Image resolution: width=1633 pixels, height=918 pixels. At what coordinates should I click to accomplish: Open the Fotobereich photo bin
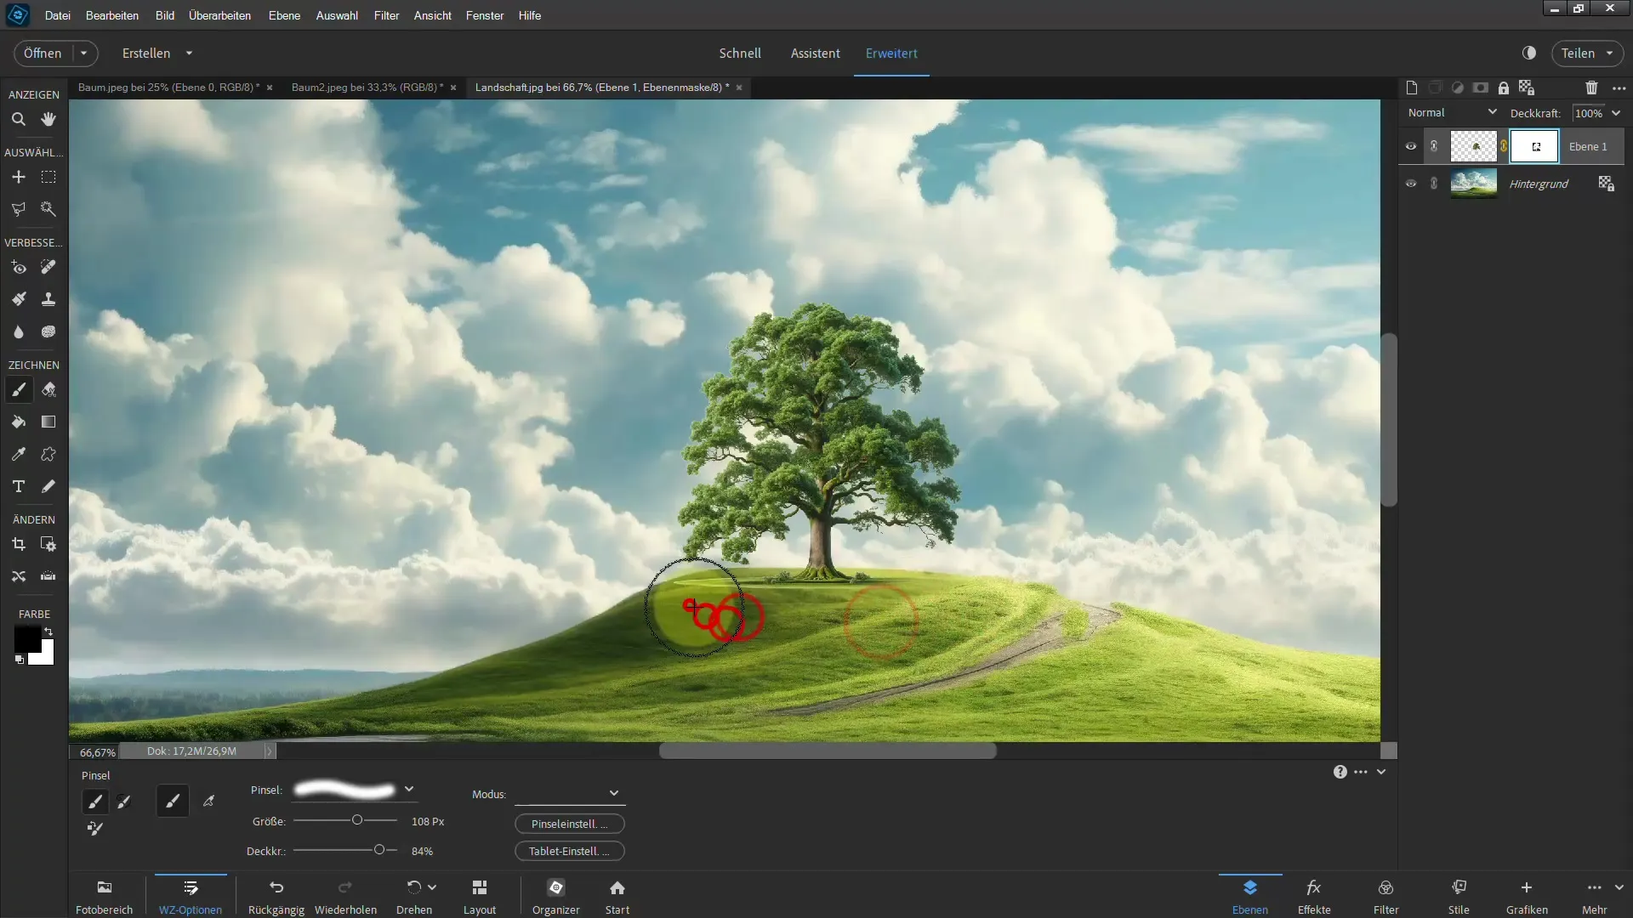tap(105, 897)
